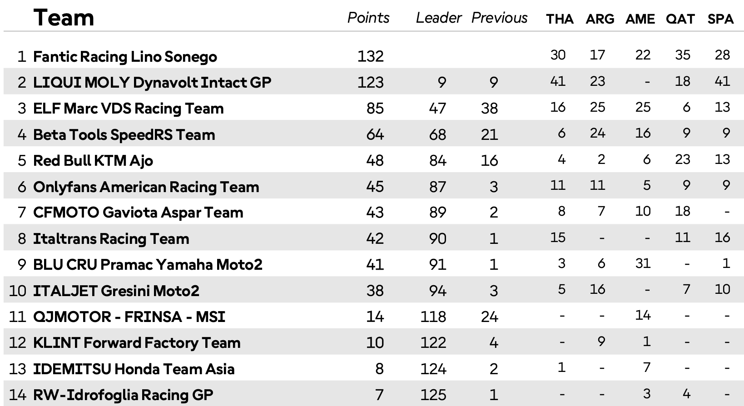
Task: Select the Leader column header
Action: click(x=438, y=18)
